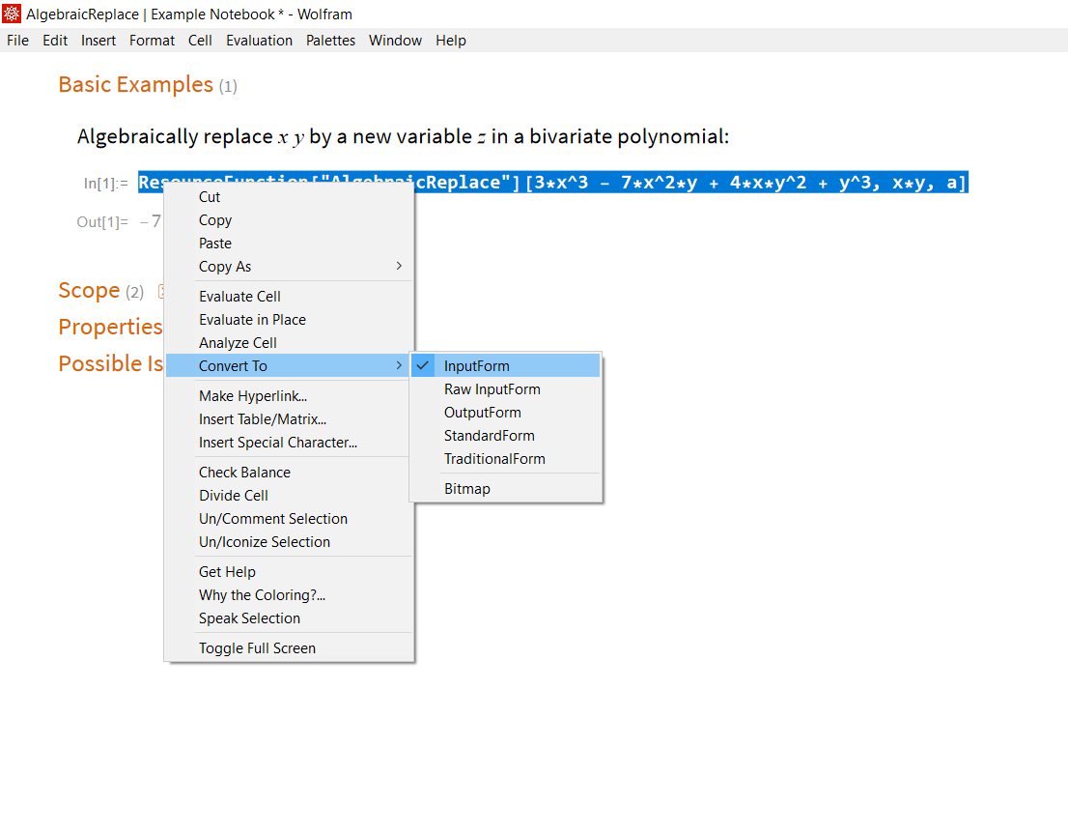Click Why the Coloring?... entry

tap(262, 595)
